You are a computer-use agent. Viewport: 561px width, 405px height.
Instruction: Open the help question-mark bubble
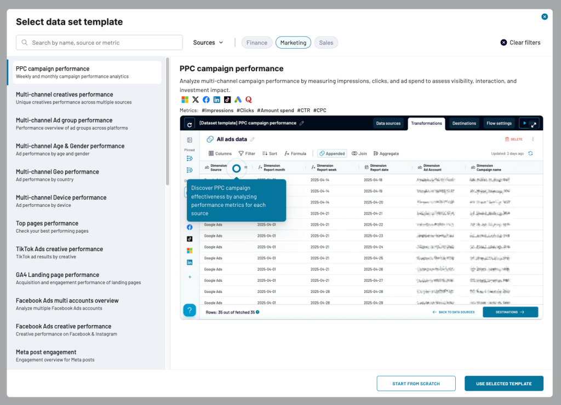(189, 310)
